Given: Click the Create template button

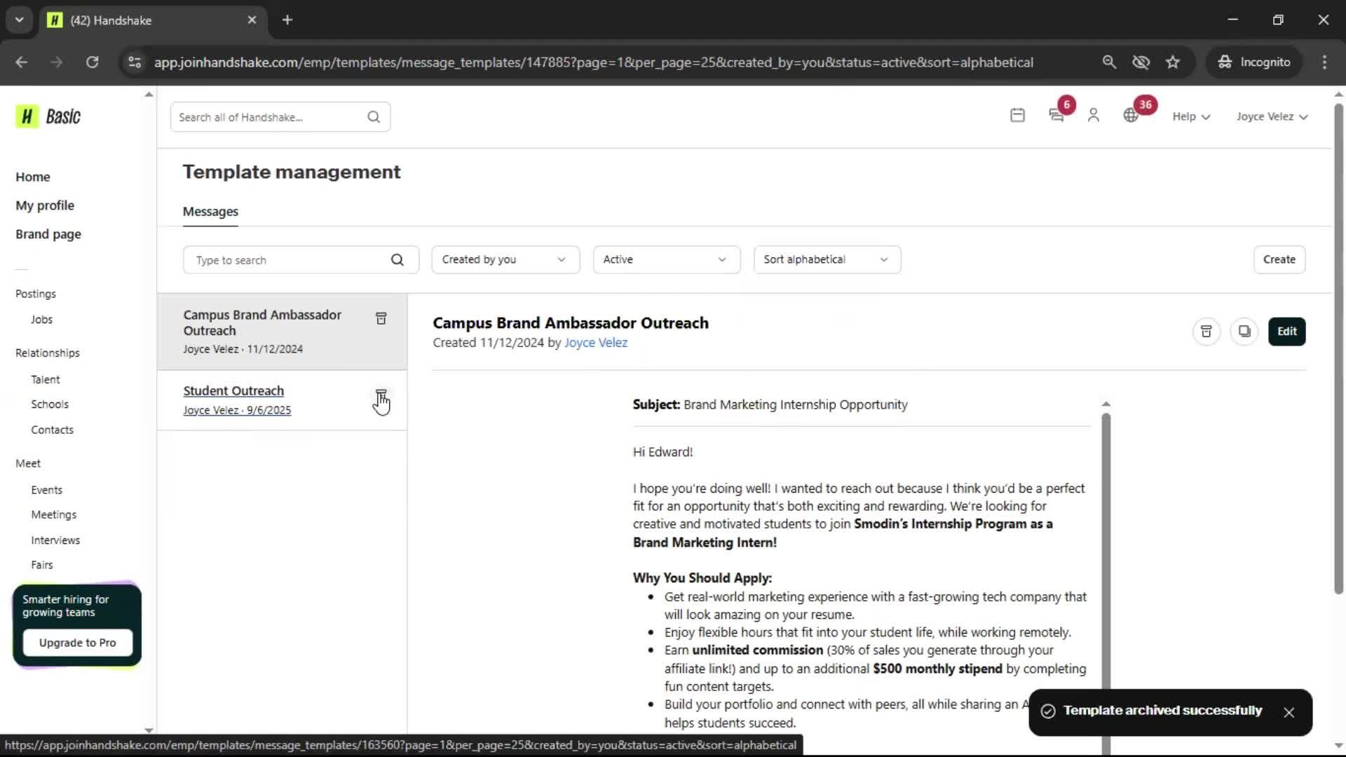Looking at the screenshot, I should (1279, 259).
